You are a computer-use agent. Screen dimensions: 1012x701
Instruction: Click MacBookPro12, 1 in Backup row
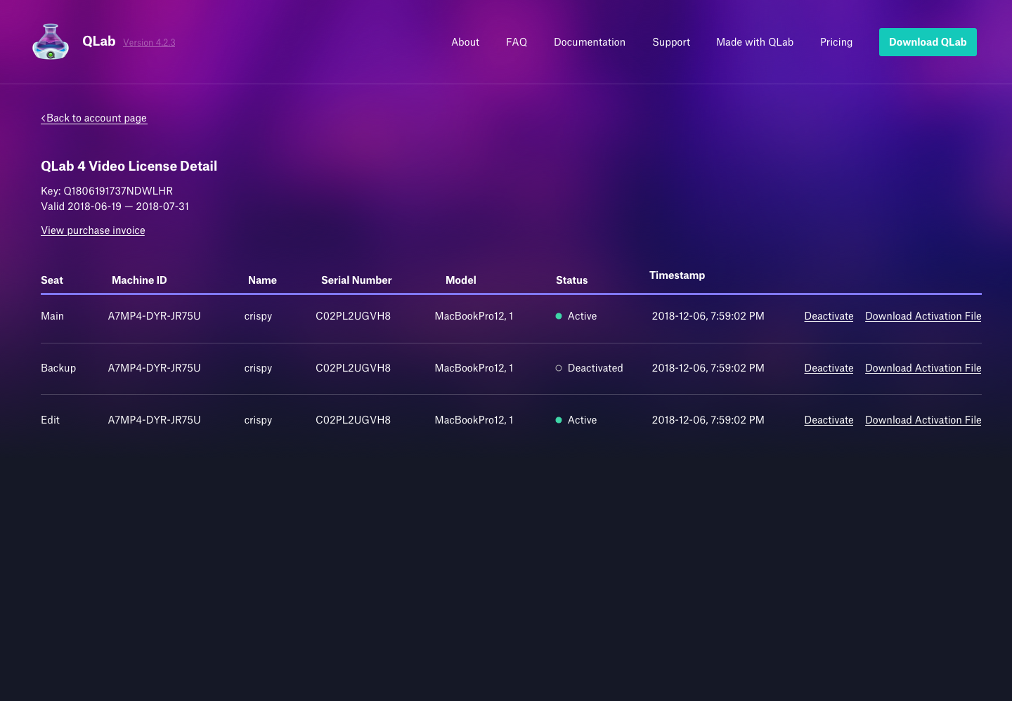[474, 368]
